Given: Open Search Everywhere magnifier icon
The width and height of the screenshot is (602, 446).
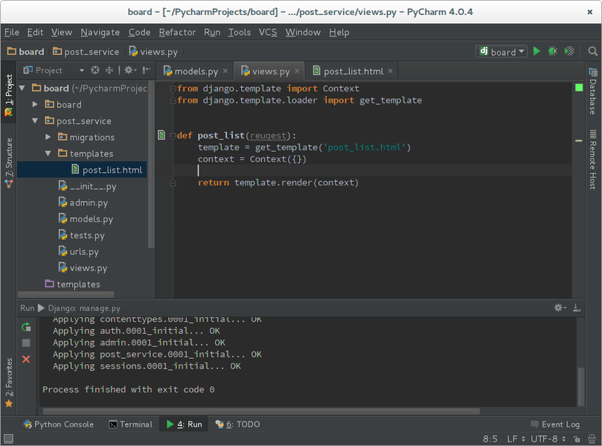Looking at the screenshot, I should pos(593,51).
